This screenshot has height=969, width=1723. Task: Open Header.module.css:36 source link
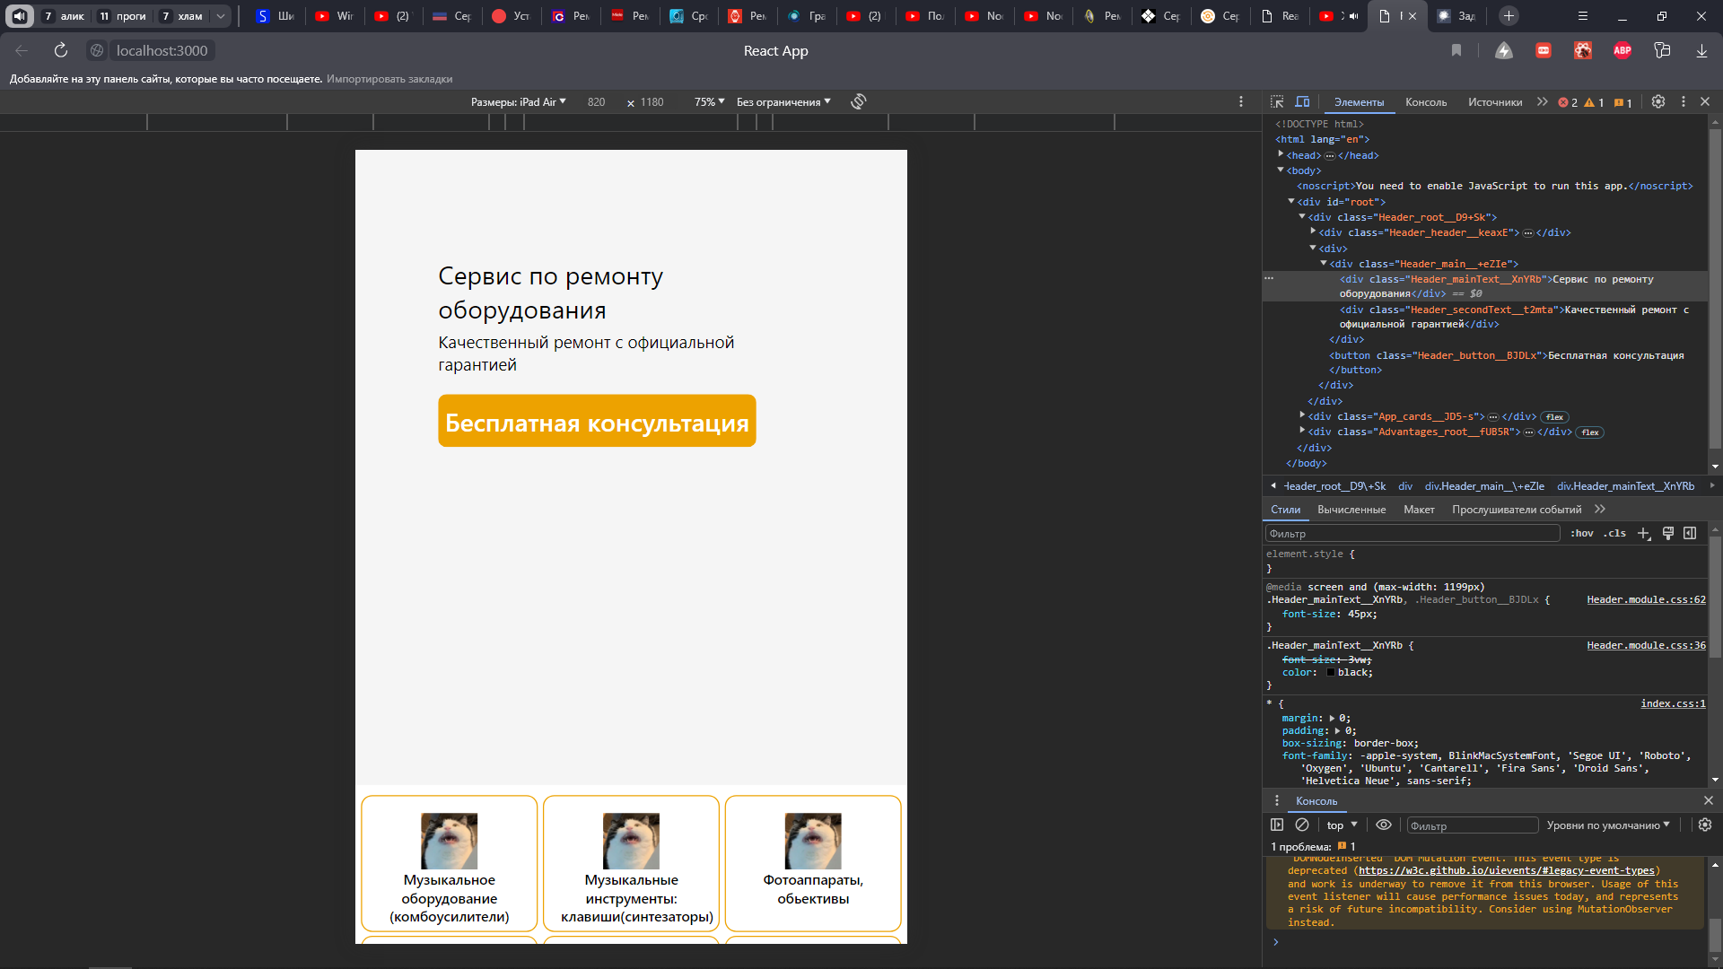1646,645
